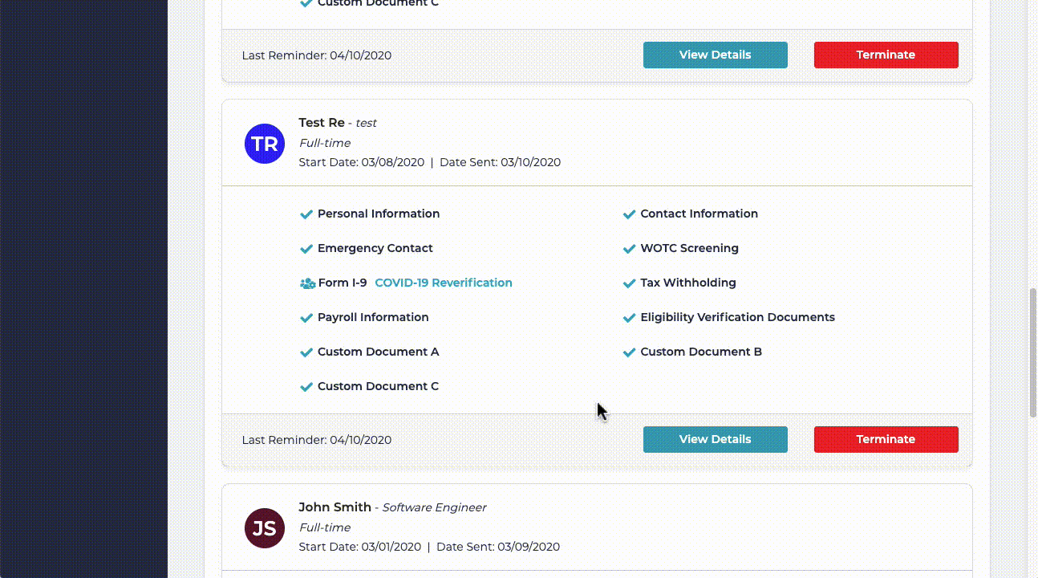Screen dimensions: 1038x578
Task: Click the checkmark beside Contact Information
Action: coord(629,214)
